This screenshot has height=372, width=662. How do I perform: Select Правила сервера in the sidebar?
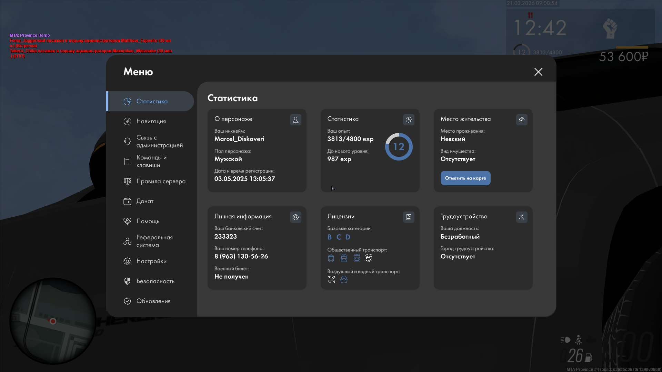click(161, 181)
